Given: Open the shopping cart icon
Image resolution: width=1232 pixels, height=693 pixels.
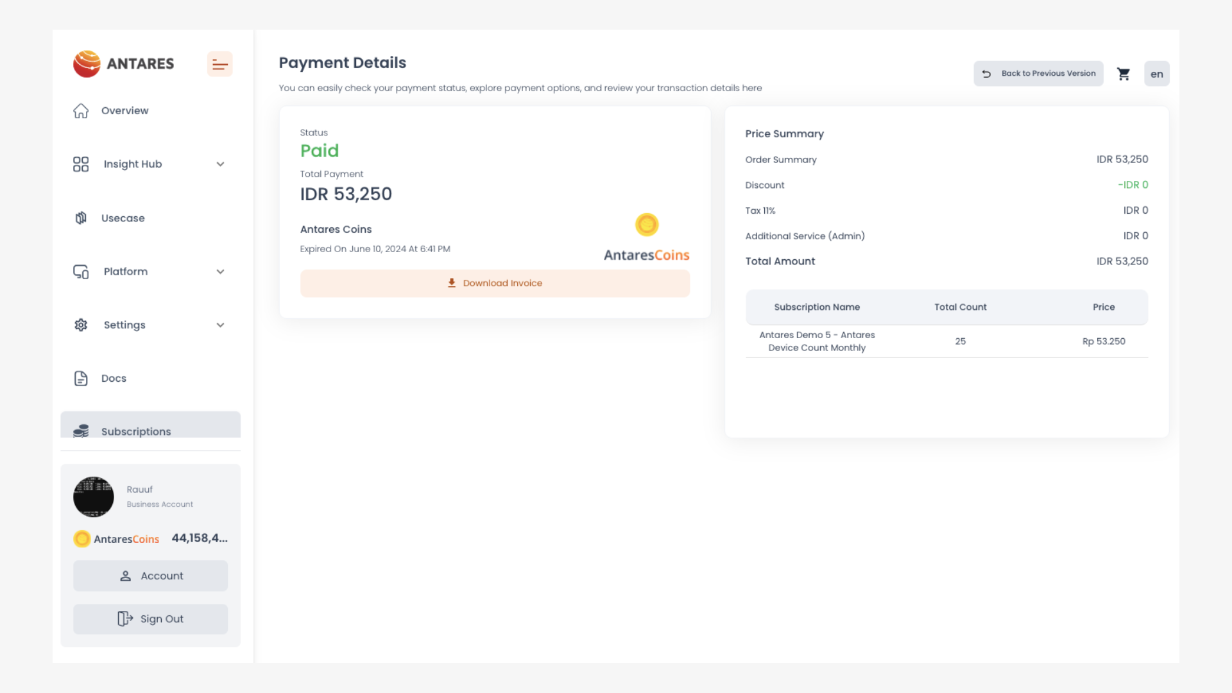Looking at the screenshot, I should [1124, 74].
